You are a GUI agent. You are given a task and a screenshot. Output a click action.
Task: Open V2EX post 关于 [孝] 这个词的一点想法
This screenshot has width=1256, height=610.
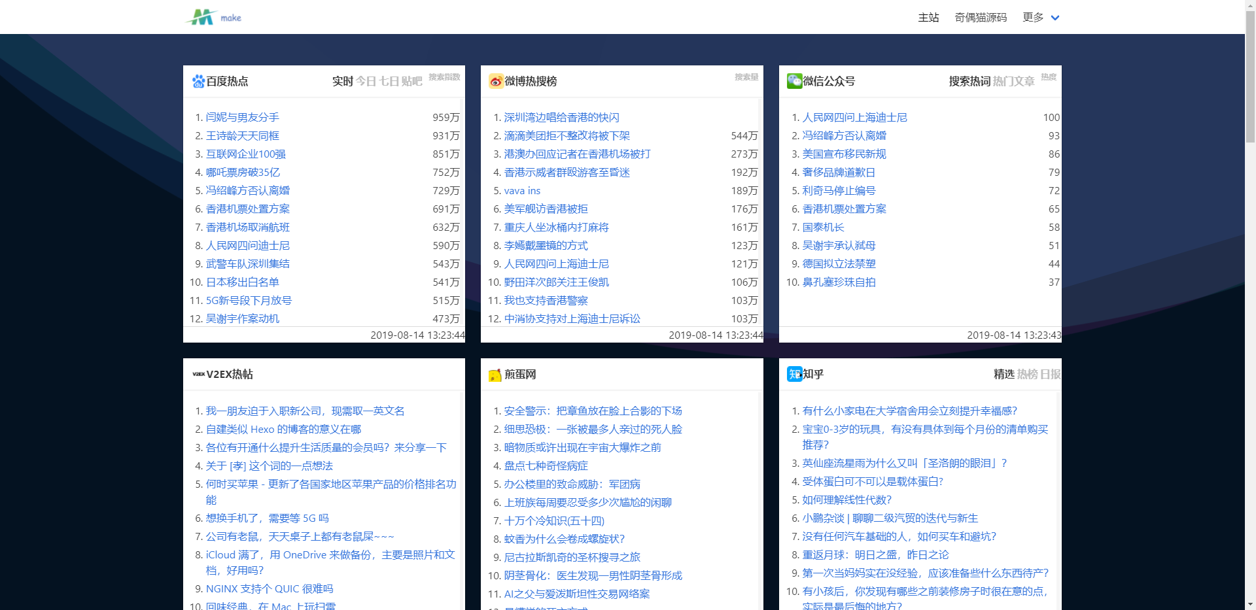(x=270, y=466)
